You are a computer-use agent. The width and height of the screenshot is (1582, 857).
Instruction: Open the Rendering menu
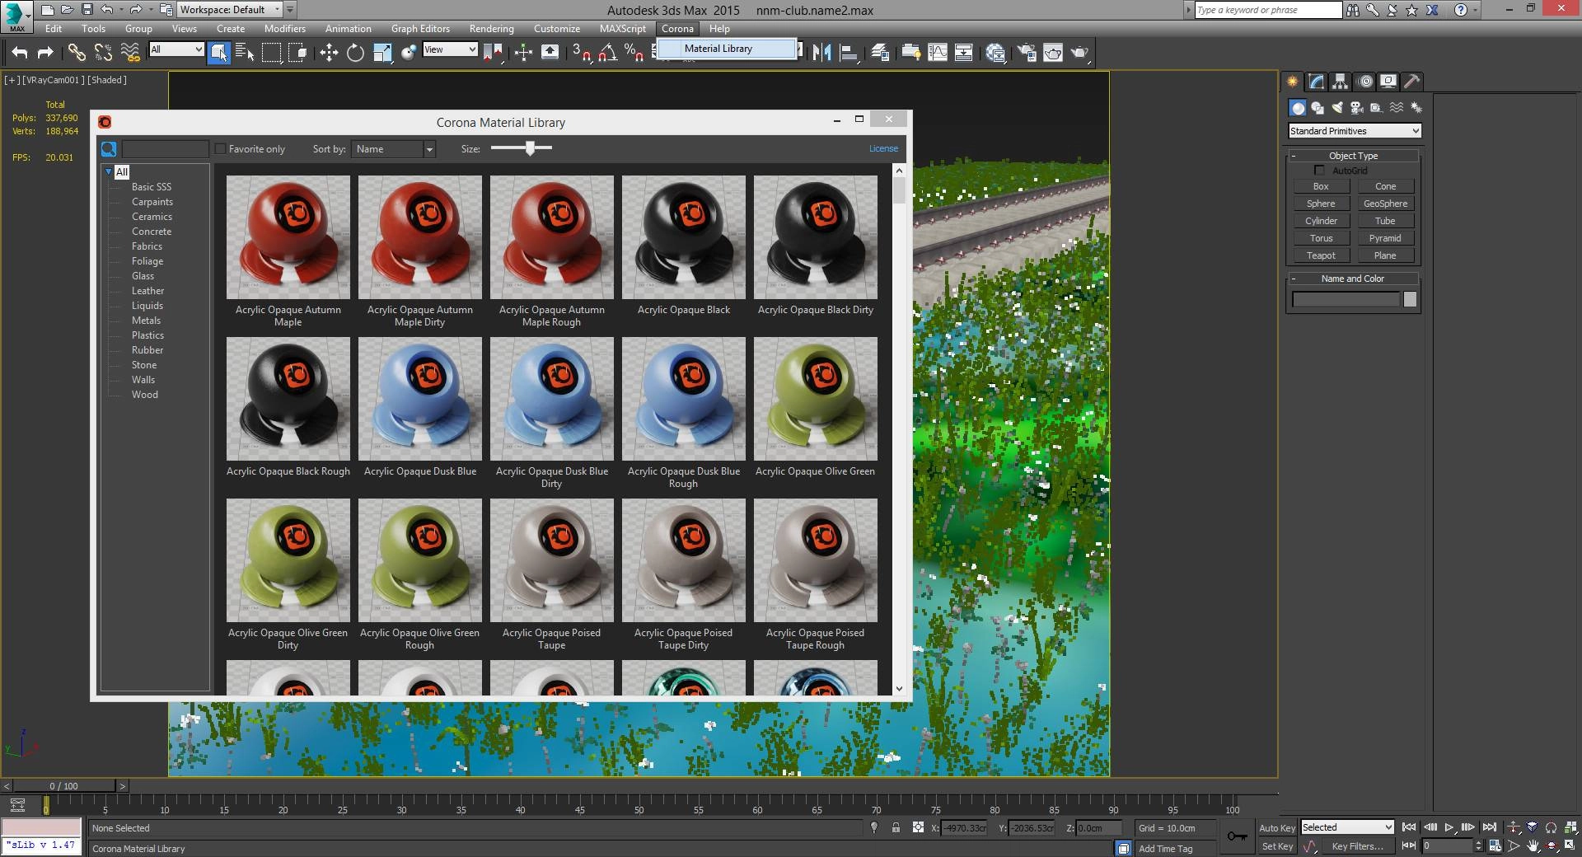491,29
